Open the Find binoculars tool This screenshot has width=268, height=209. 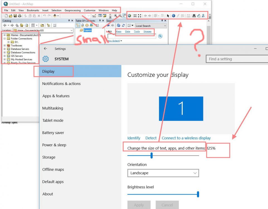pos(194,16)
